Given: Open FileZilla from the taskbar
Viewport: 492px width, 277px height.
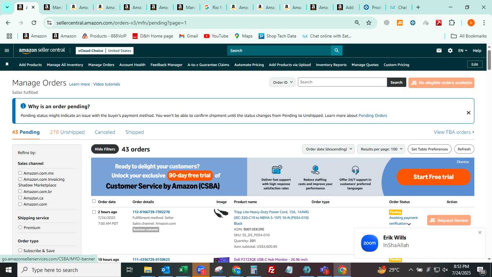Looking at the screenshot, I should point(272,270).
